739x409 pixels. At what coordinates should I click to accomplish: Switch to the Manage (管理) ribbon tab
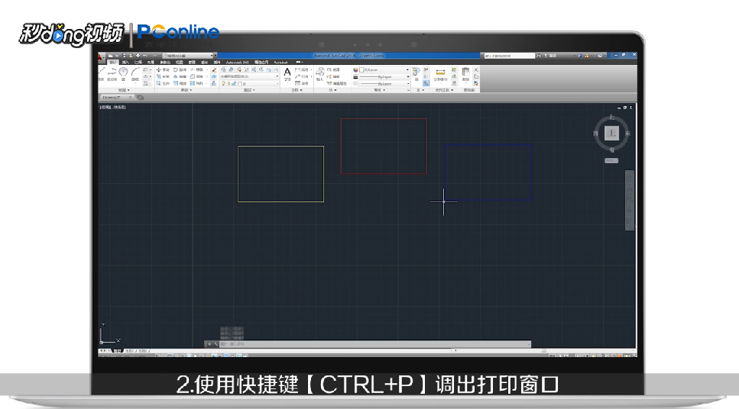192,63
